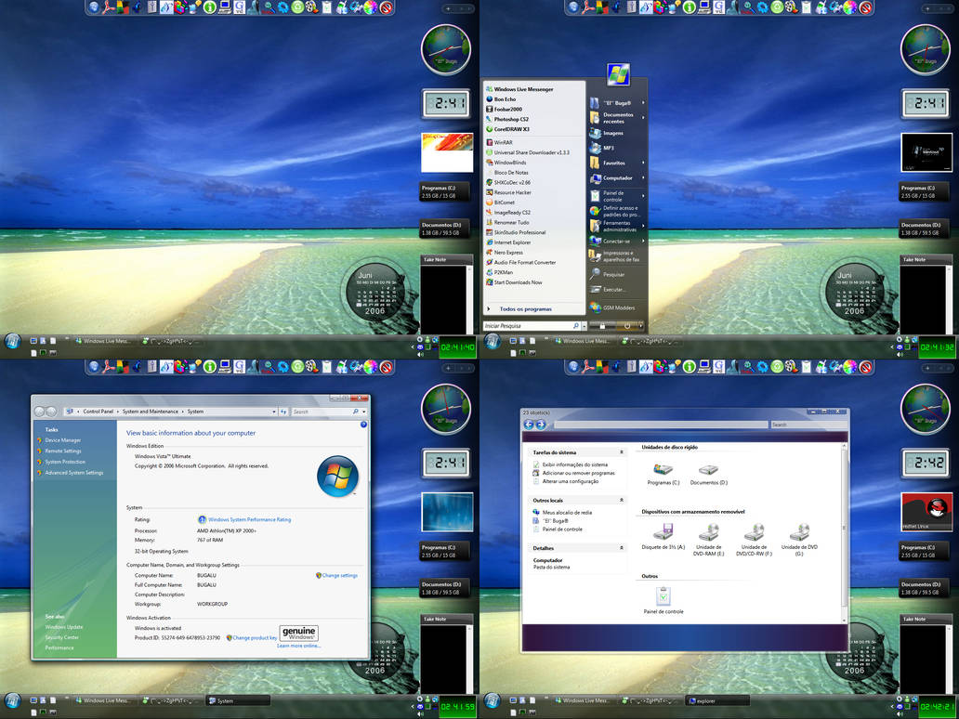Open the Programas (C:) drive in explorer
The height and width of the screenshot is (719, 959).
point(663,475)
